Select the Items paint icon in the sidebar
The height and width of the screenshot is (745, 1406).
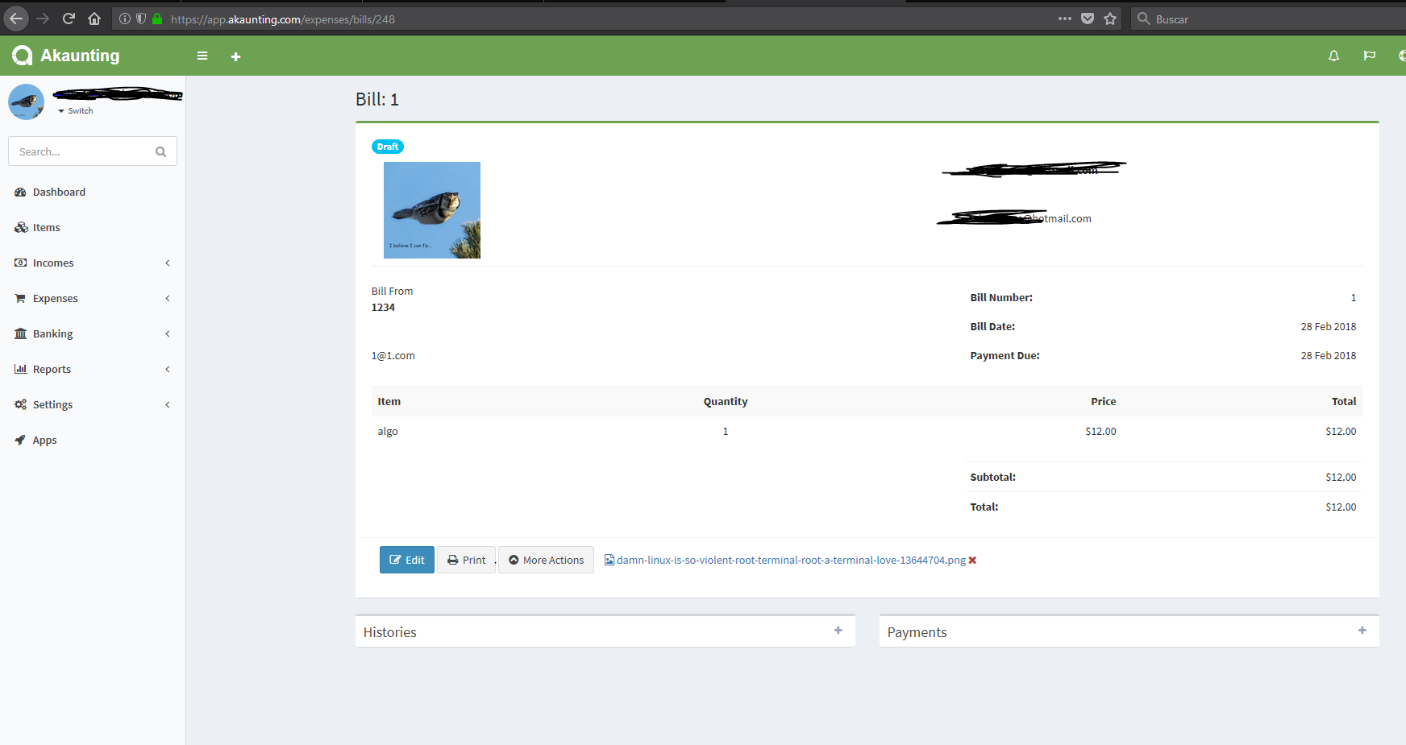20,227
